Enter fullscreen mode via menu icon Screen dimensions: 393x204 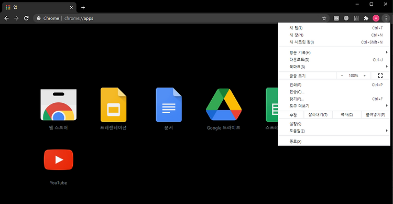point(380,76)
